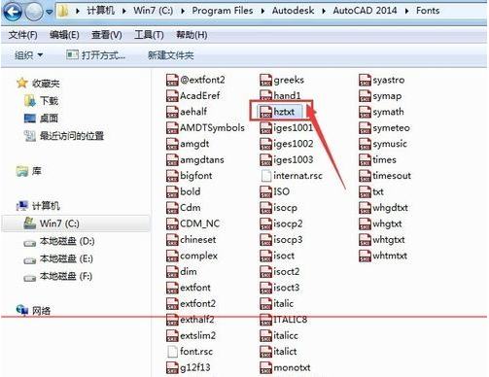Select the @extfont2 font file icon

pos(172,80)
